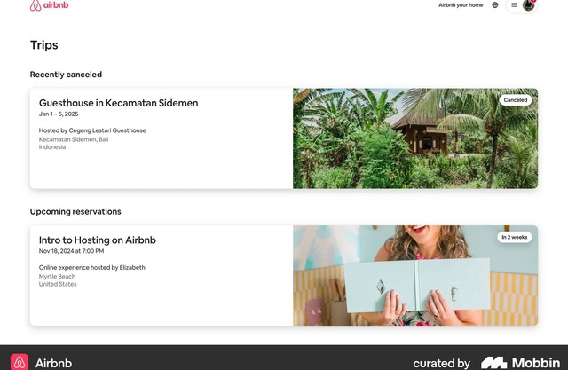Select Hosted by Cegeng Lestari Guesthouse text
568x370 pixels.
click(x=92, y=130)
